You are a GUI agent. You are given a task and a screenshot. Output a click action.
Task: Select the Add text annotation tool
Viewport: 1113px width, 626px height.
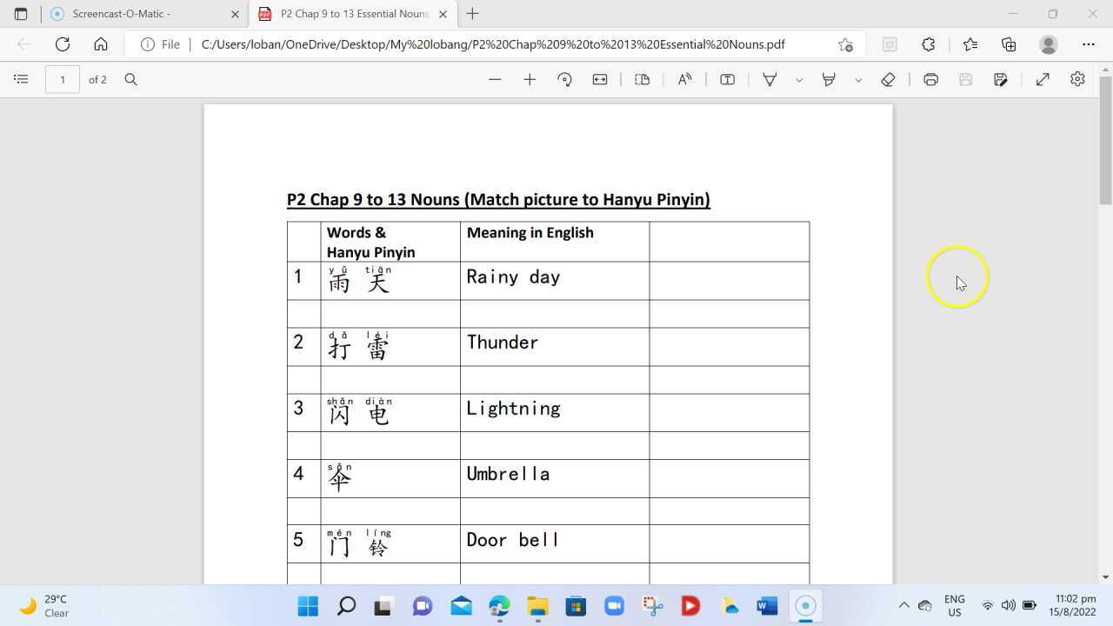(x=726, y=79)
